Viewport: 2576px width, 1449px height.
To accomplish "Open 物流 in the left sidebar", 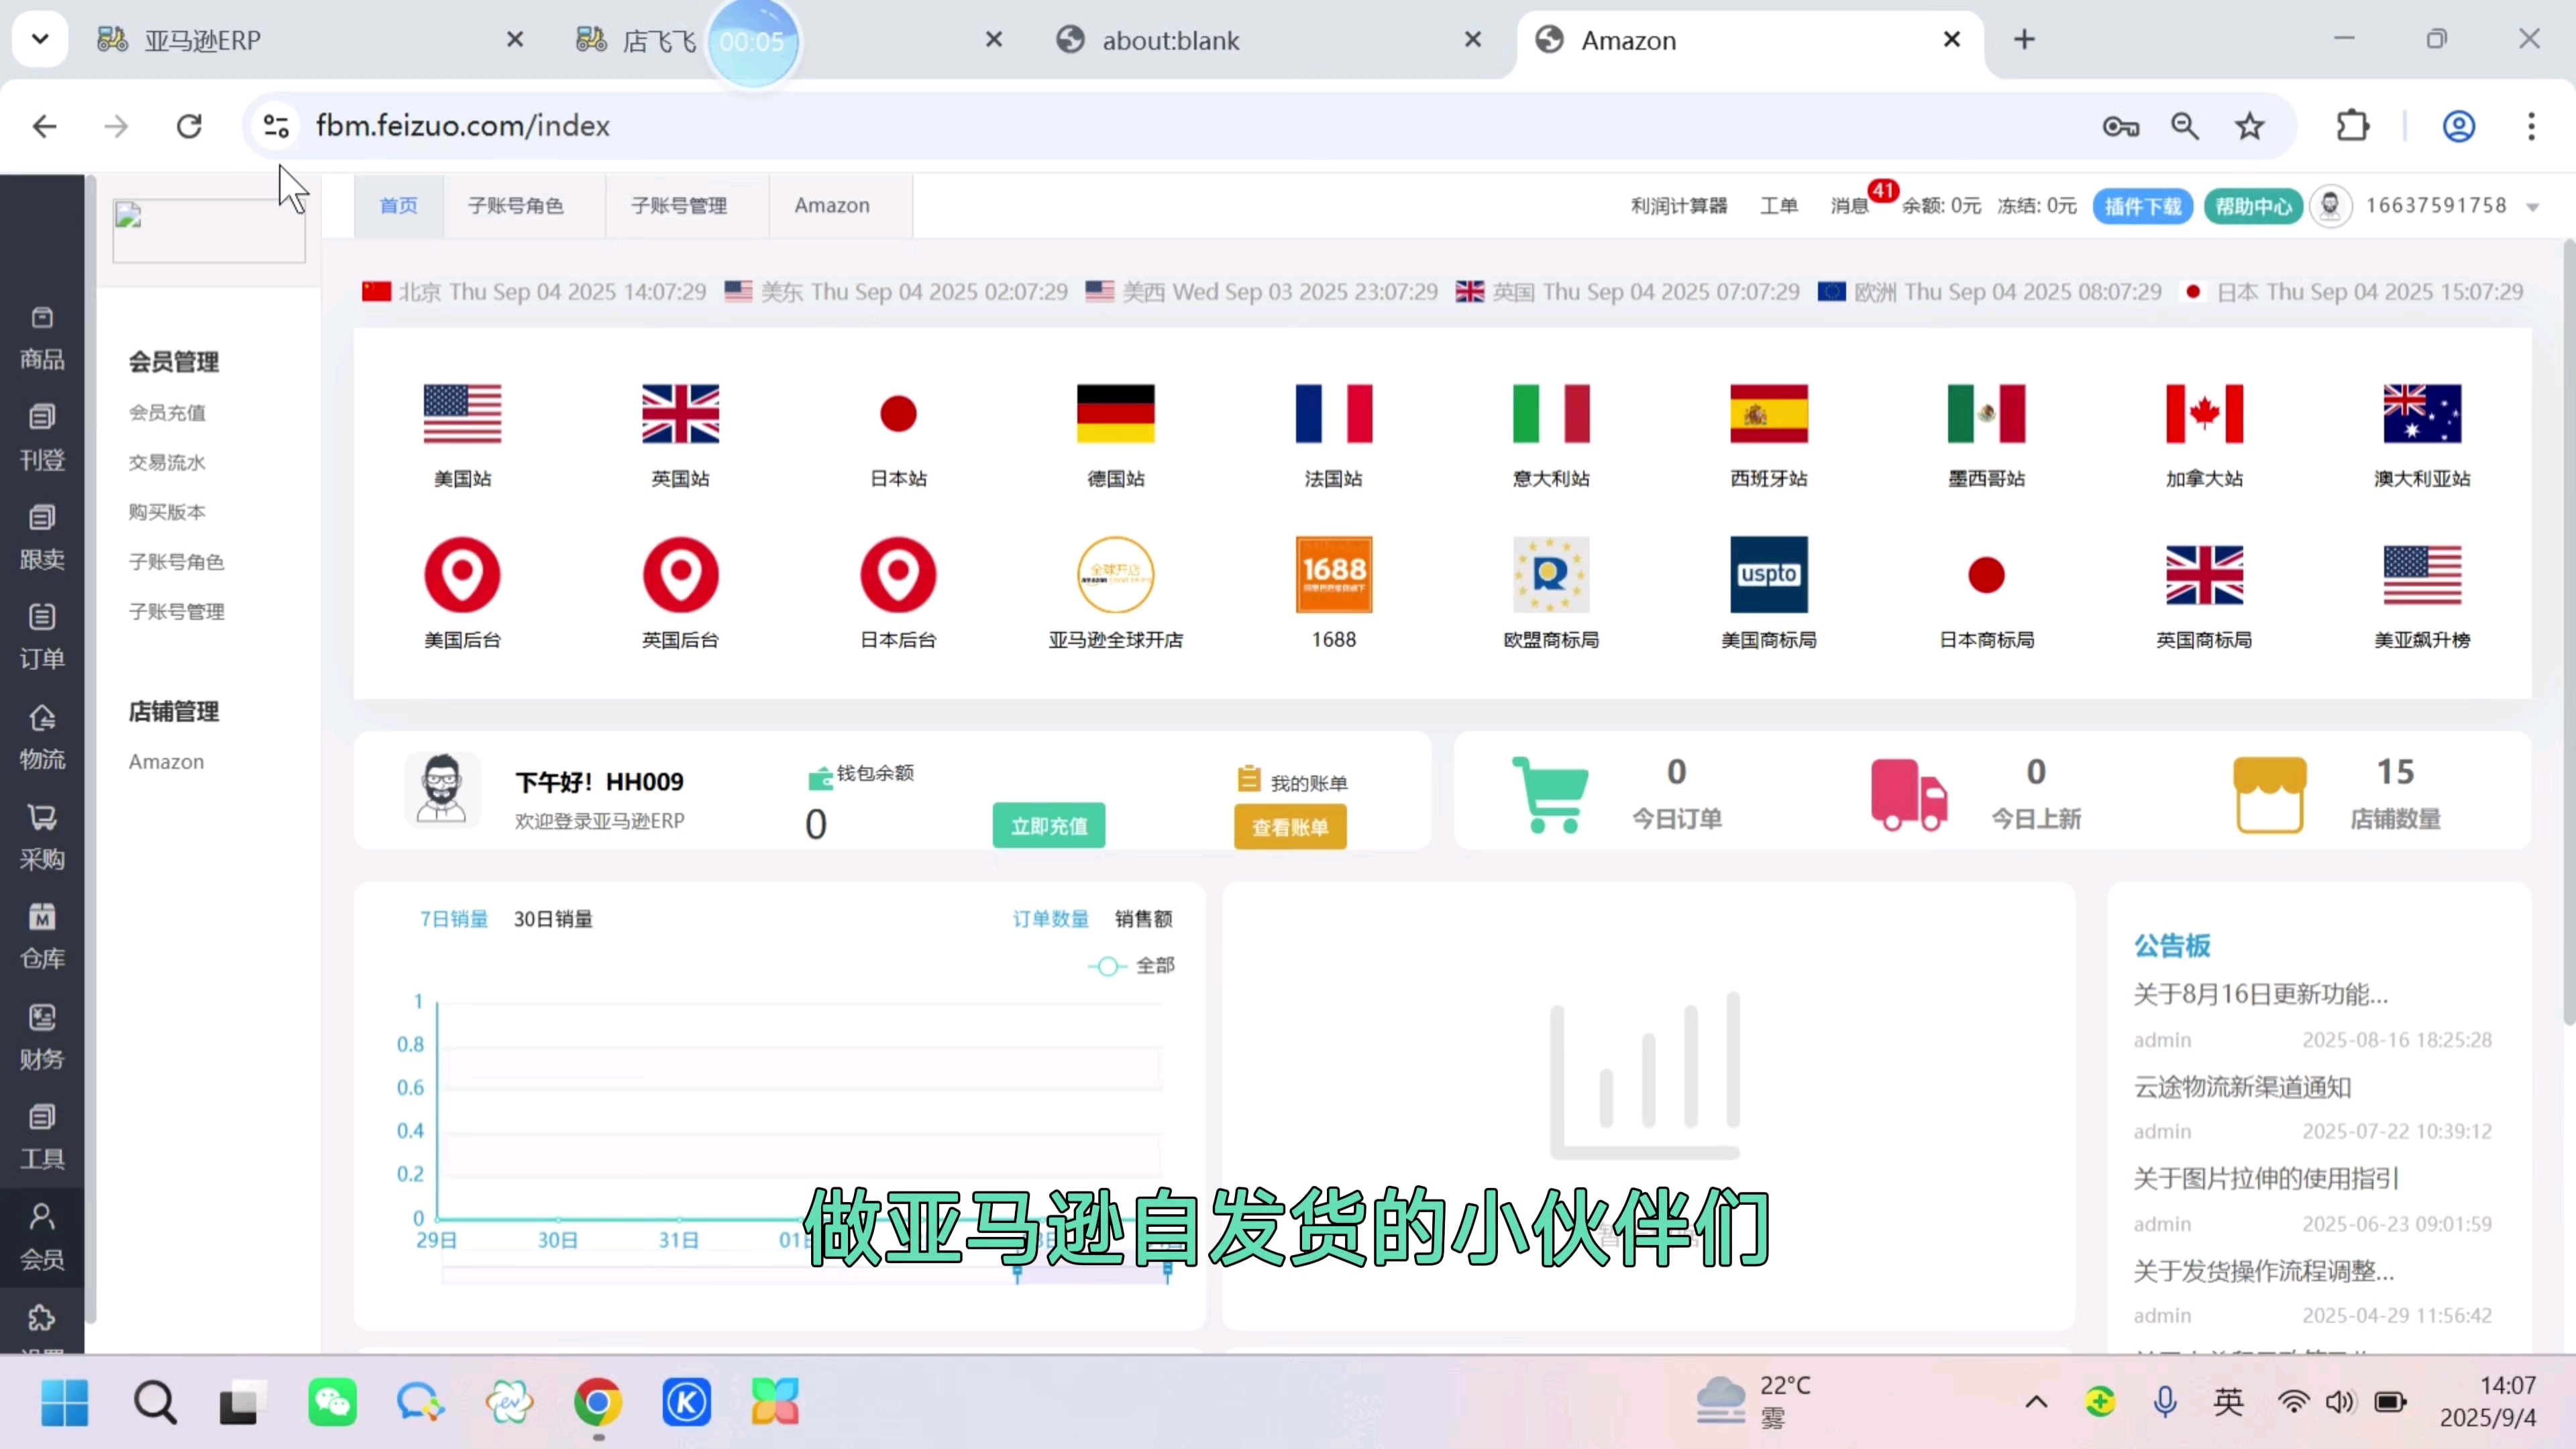I will pyautogui.click(x=42, y=738).
